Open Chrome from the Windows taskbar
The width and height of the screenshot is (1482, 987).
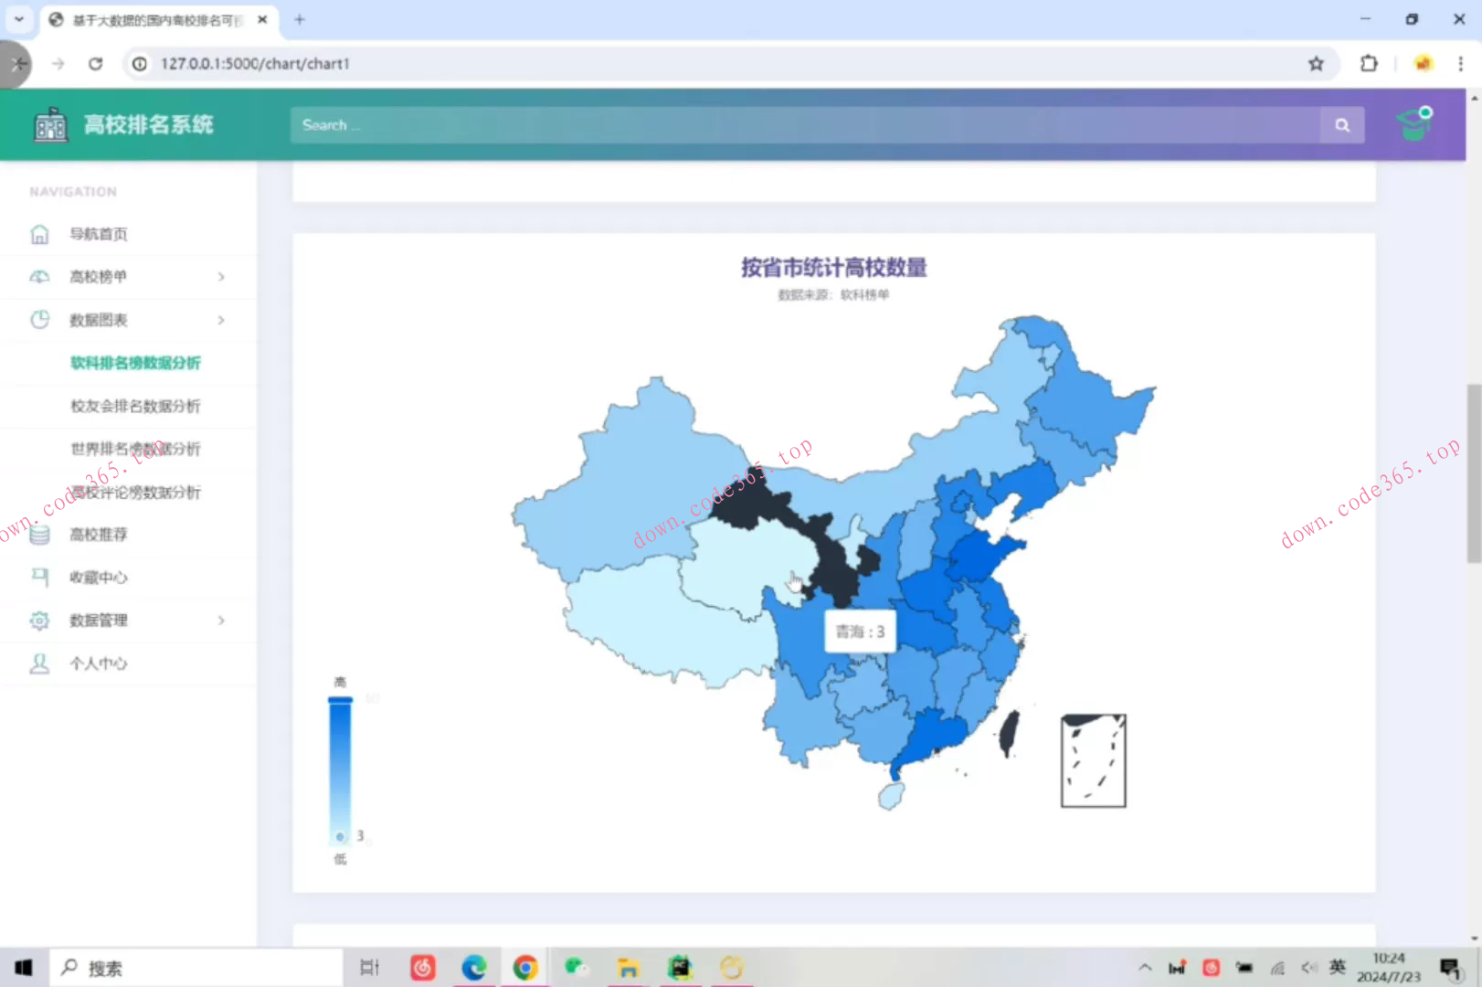[525, 967]
